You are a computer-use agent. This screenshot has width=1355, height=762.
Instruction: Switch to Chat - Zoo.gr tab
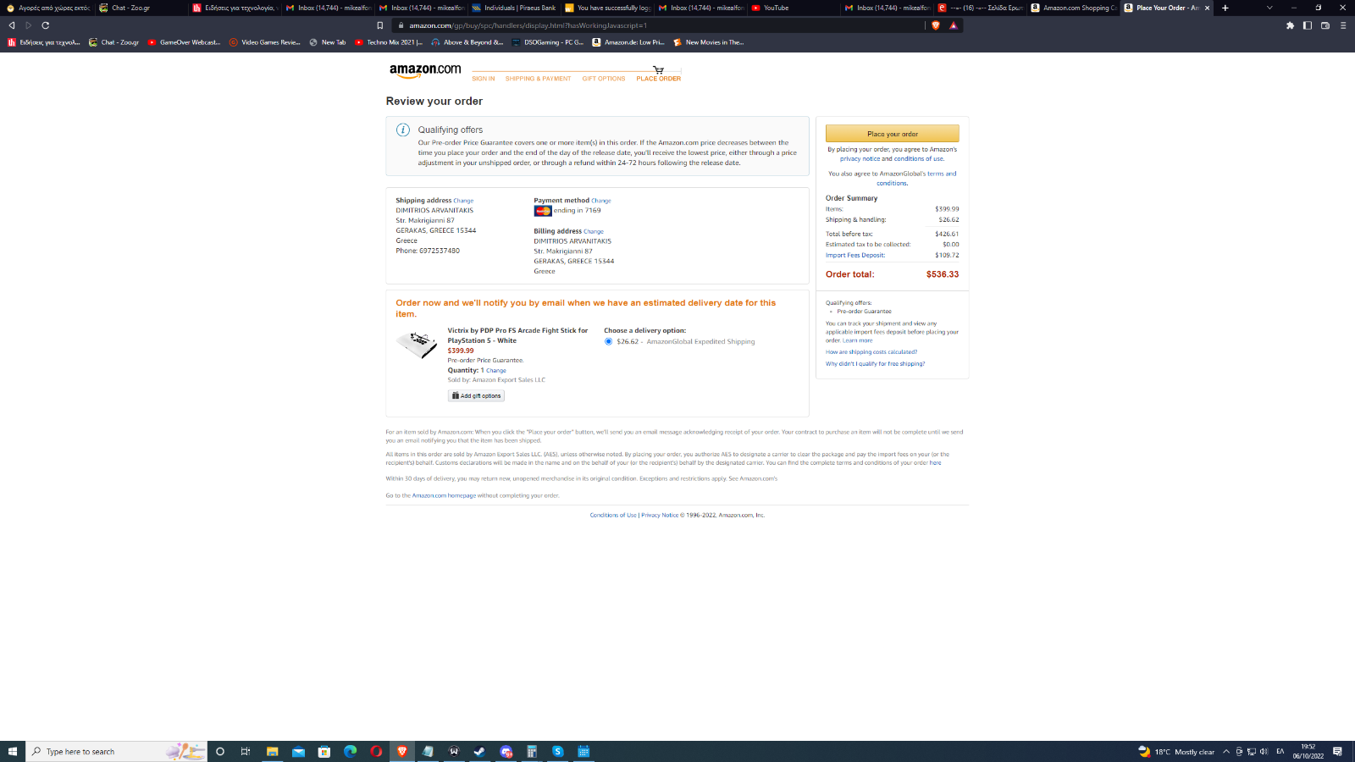(x=135, y=8)
